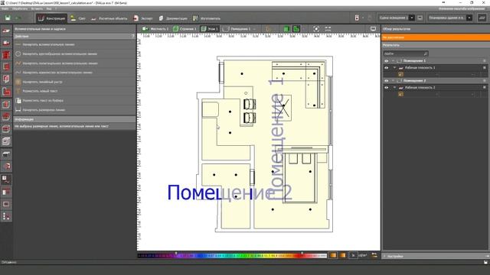Collapse the Действия section header
The width and height of the screenshot is (490, 275).
pos(74,37)
